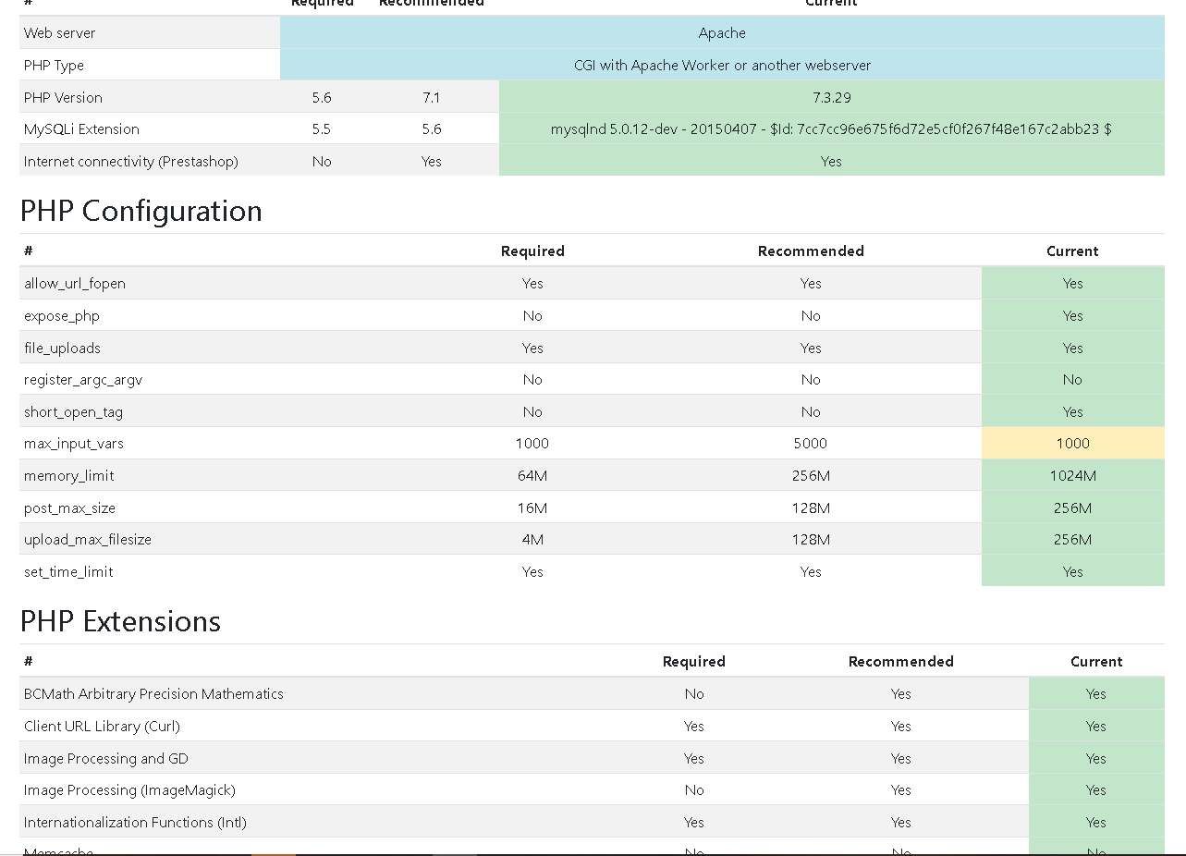Select the Recommended column header

point(810,251)
